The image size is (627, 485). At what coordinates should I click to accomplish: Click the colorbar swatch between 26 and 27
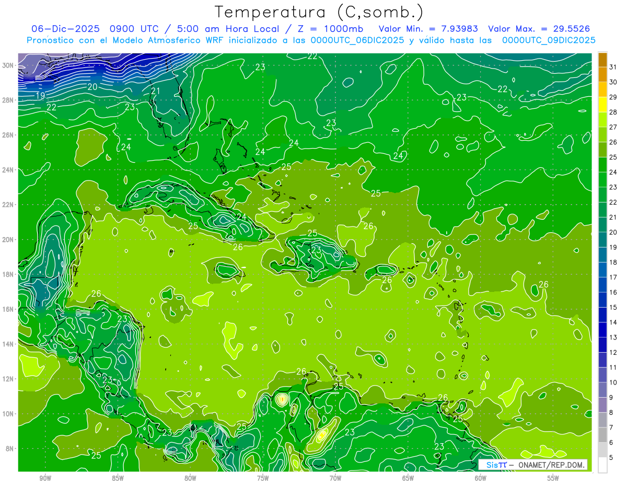click(x=603, y=135)
